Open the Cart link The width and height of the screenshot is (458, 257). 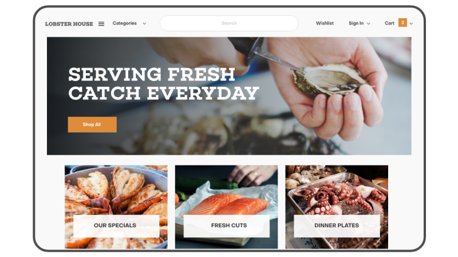click(x=389, y=23)
